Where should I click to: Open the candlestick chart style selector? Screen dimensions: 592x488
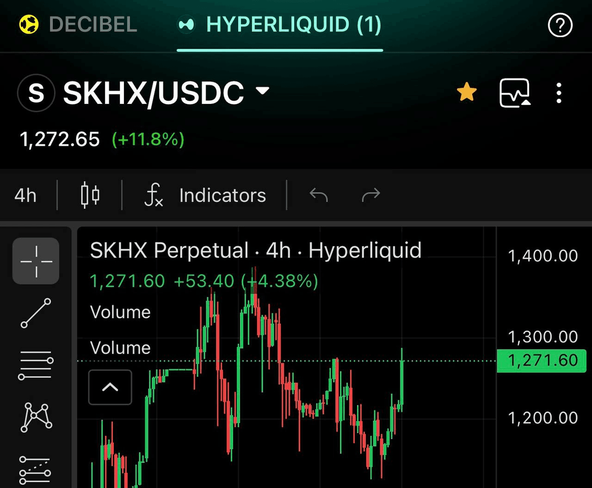coord(90,195)
